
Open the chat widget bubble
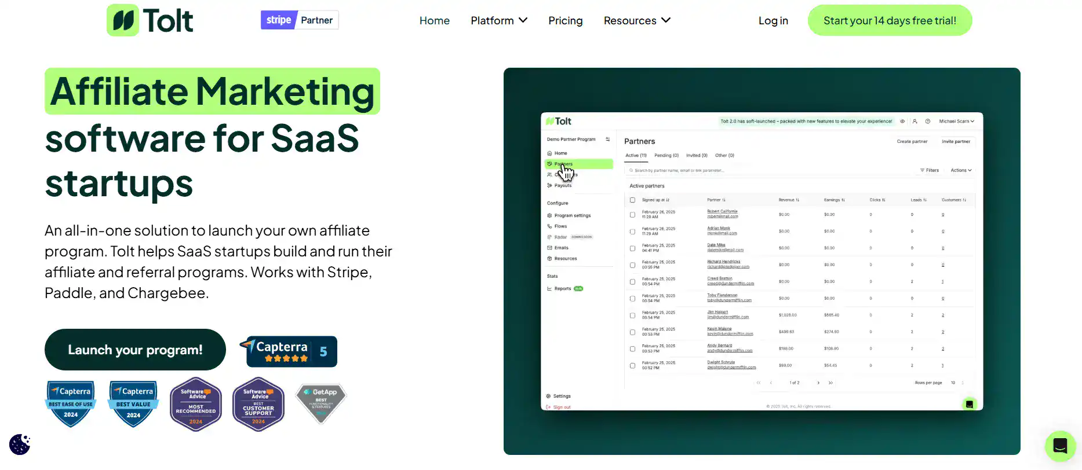(x=1060, y=446)
